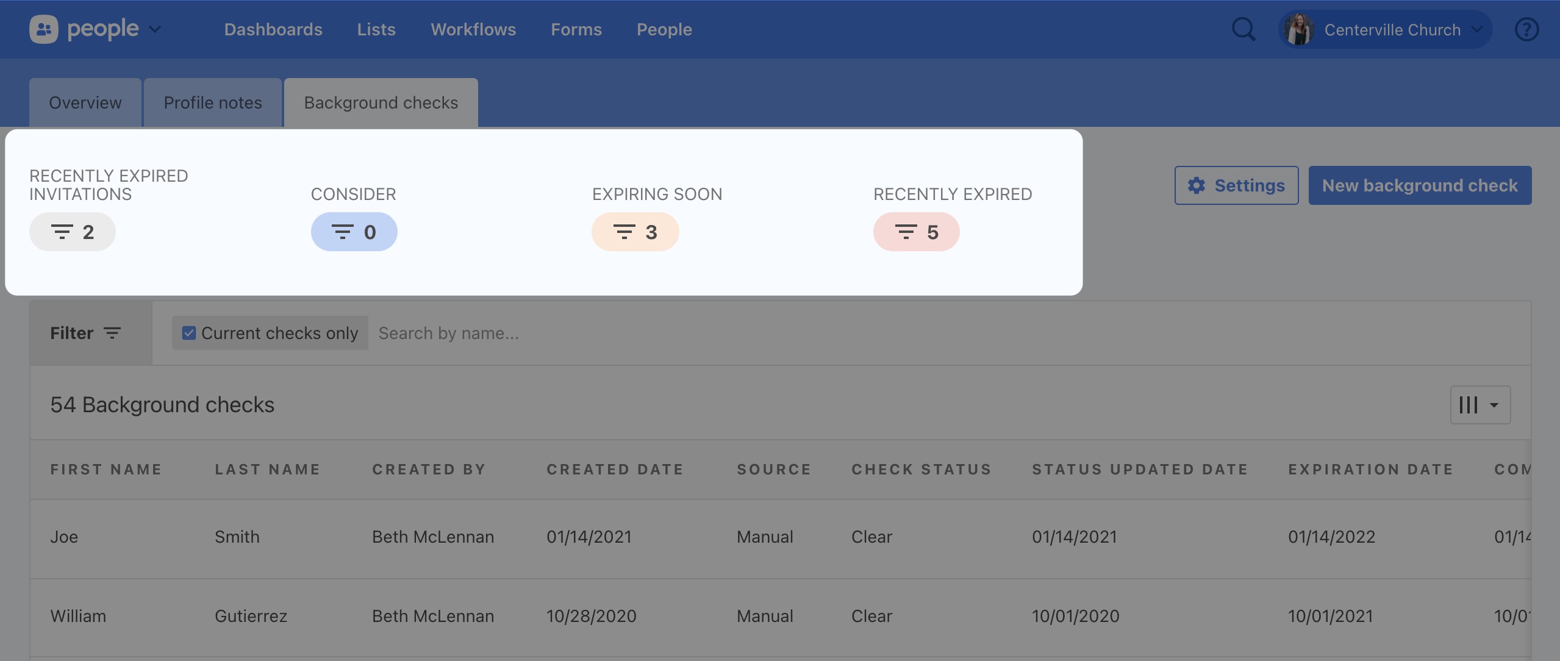Viewport: 1560px width, 661px height.
Task: Filter by Recently Expired red badge
Action: coord(916,232)
